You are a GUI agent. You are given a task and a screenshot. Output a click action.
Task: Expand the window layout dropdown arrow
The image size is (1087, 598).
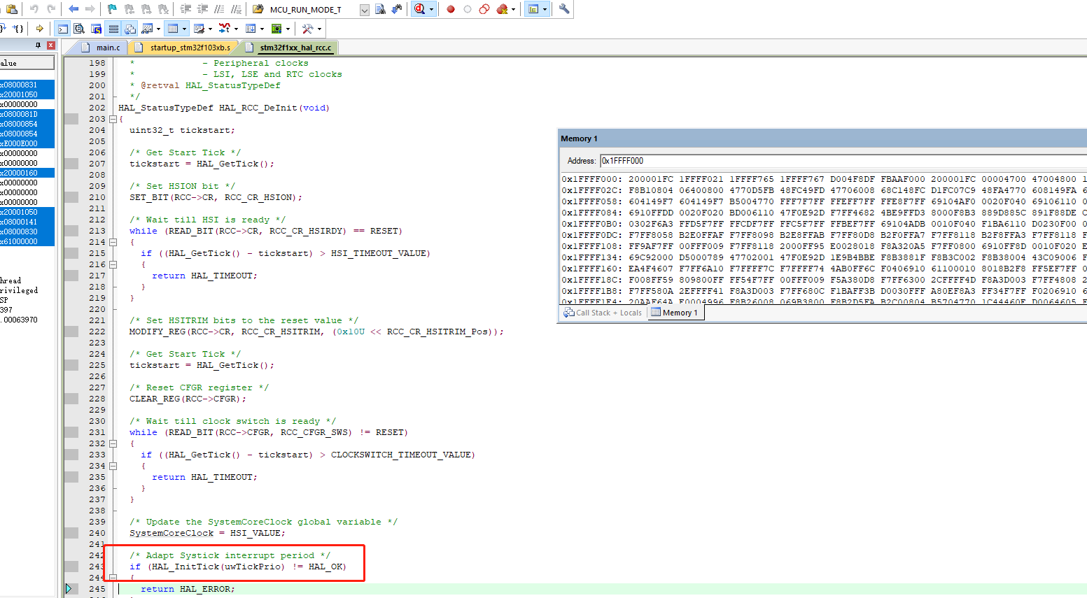tap(545, 9)
